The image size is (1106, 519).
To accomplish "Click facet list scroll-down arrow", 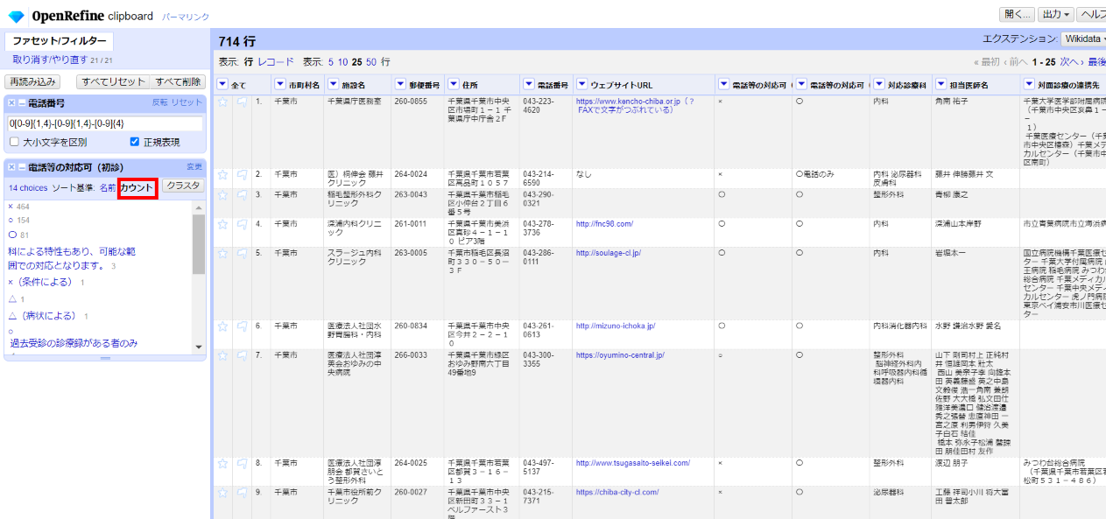I will (199, 347).
